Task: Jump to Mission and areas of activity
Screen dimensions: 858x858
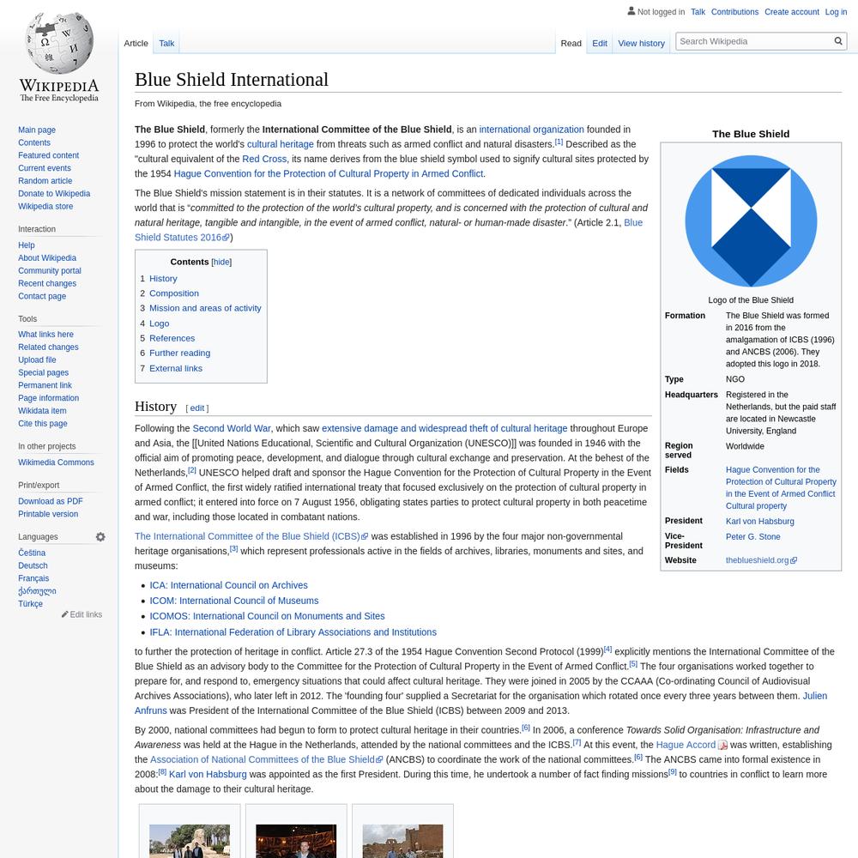Action: click(205, 308)
